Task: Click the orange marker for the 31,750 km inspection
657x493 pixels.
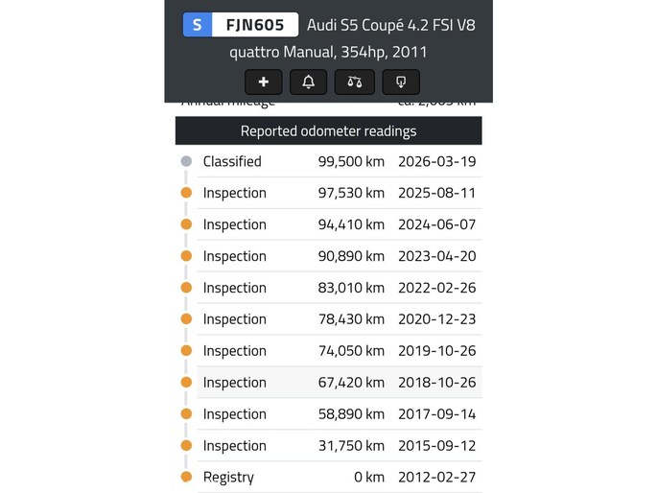Action: [x=186, y=445]
